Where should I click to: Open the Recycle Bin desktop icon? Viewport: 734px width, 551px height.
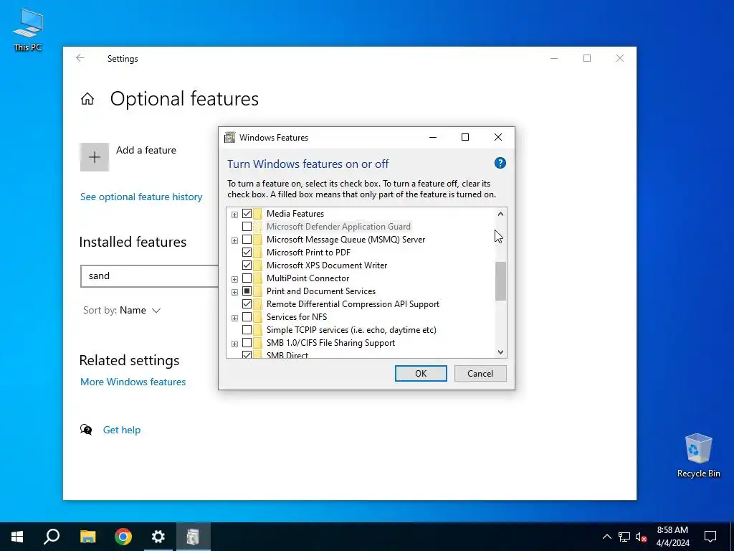(x=698, y=456)
